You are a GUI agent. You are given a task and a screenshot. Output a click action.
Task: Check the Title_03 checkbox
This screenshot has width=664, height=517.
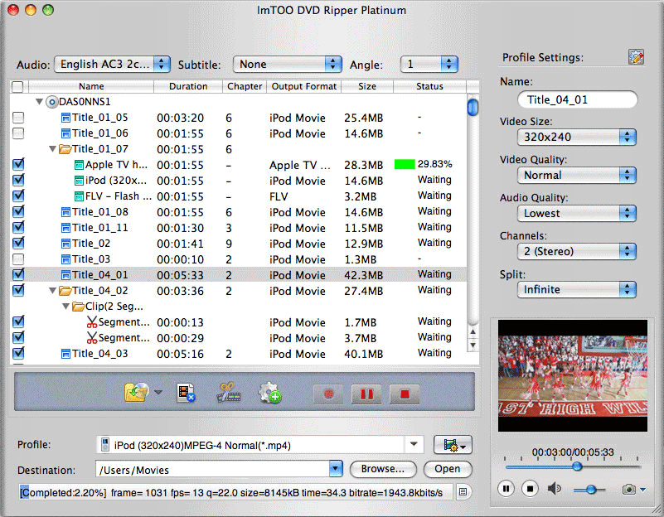pyautogui.click(x=18, y=258)
